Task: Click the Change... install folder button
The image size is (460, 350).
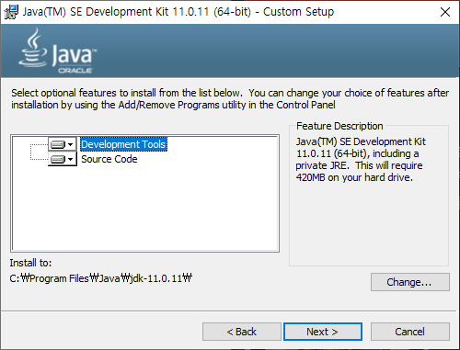Action: coord(410,282)
